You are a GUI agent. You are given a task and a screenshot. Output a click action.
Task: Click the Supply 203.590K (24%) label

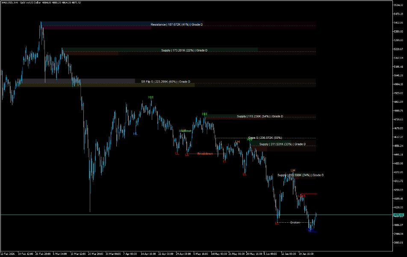pyautogui.click(x=301, y=175)
